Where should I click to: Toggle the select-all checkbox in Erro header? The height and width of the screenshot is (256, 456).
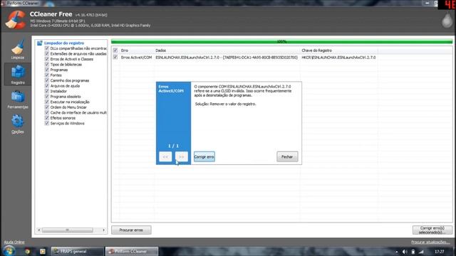tap(115, 50)
